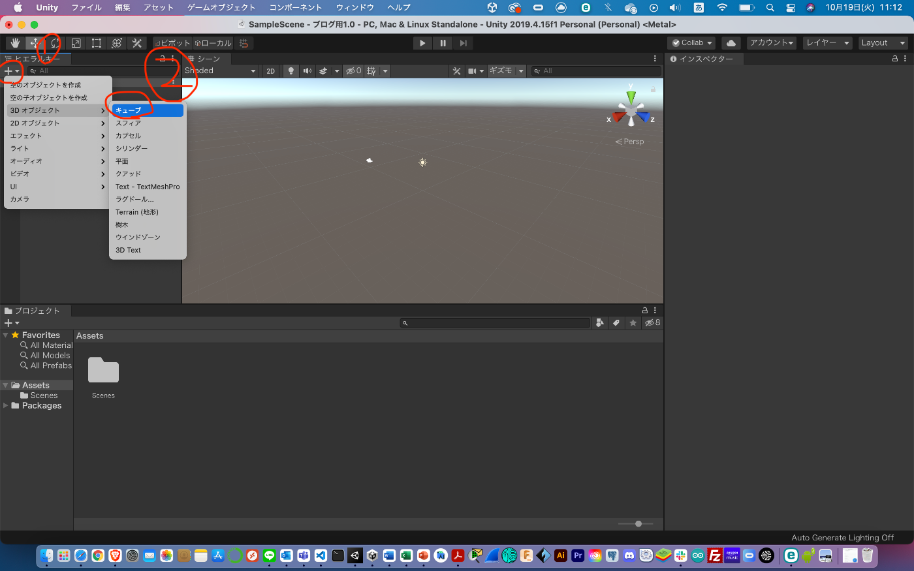Click the Persp projection label
The height and width of the screenshot is (571, 914).
tap(629, 142)
